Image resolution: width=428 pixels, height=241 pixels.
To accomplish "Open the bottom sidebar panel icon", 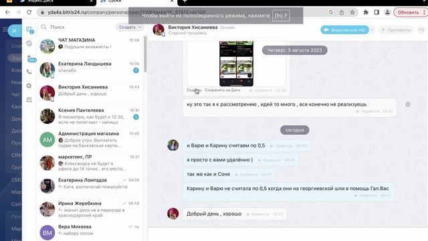I will click(29, 100).
